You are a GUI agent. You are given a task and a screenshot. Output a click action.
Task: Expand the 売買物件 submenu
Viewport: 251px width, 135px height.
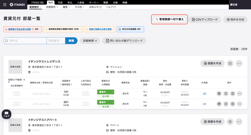pyautogui.click(x=52, y=7)
